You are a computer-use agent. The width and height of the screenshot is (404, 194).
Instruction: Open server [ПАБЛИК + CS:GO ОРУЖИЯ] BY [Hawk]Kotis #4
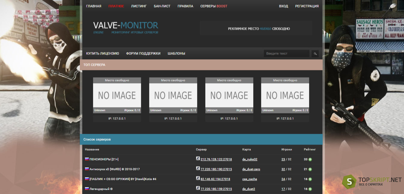tap(123, 179)
